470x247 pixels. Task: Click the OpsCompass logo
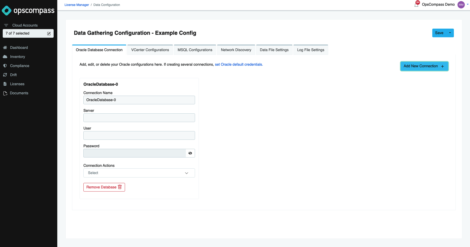coord(28,11)
